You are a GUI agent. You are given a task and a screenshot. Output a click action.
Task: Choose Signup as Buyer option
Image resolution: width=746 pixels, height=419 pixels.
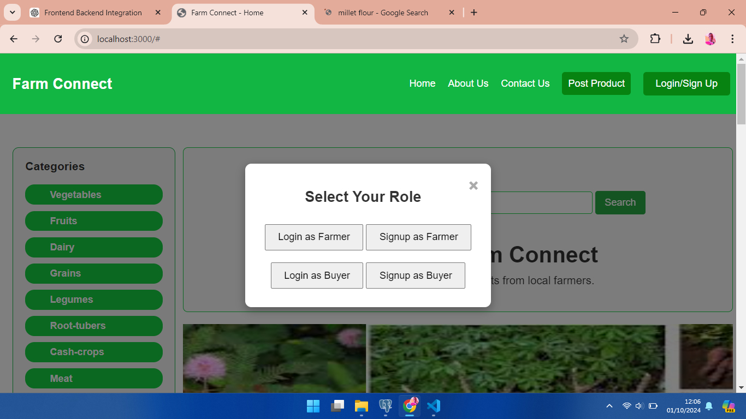click(x=415, y=276)
